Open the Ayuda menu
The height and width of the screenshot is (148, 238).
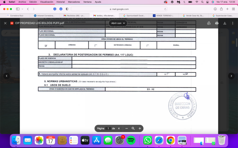98,2
